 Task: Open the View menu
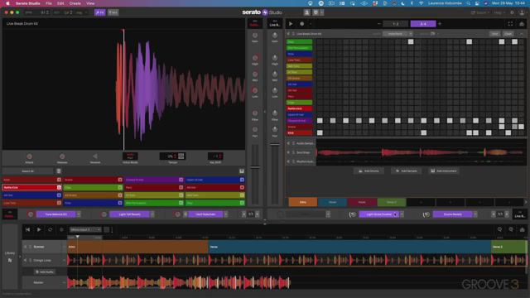pos(90,3)
